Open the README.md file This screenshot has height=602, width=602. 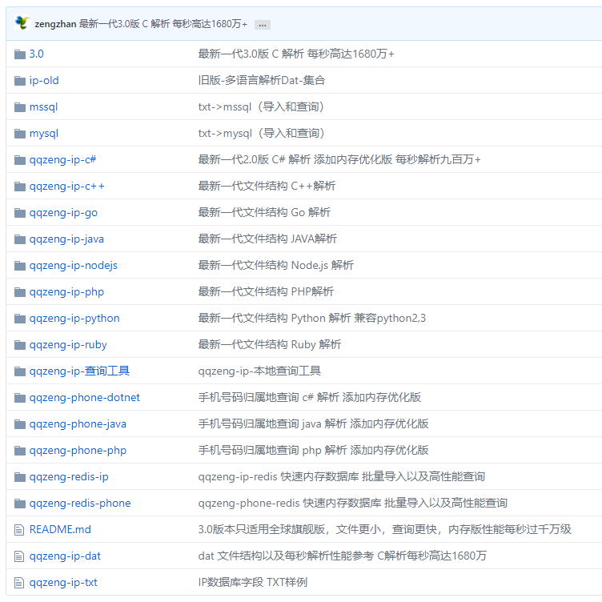[x=60, y=530]
